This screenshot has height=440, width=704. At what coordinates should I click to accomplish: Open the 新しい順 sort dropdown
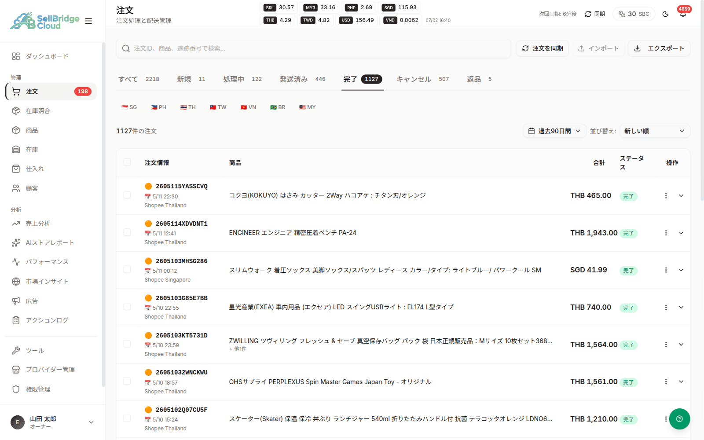(x=655, y=131)
